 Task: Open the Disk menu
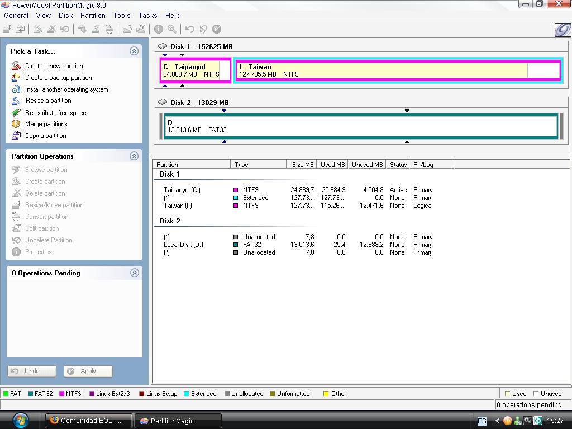[x=66, y=15]
